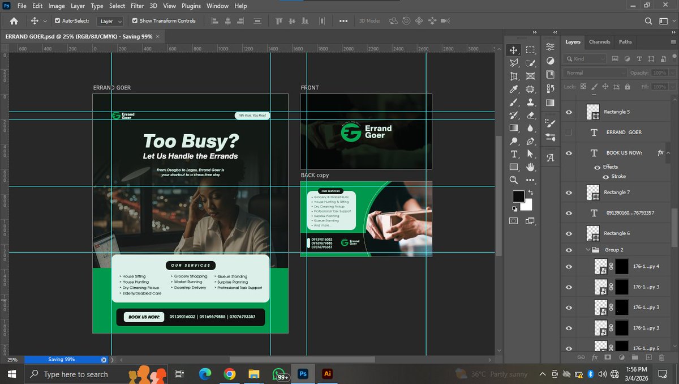Select the Path Selection arrow tool

[530, 154]
